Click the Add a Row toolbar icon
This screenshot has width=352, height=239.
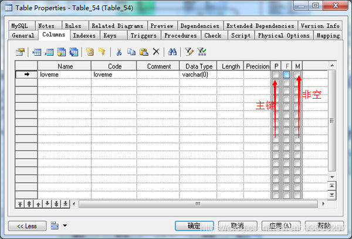click(x=49, y=52)
